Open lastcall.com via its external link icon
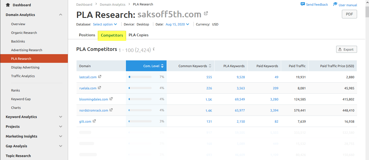 [x=100, y=77]
